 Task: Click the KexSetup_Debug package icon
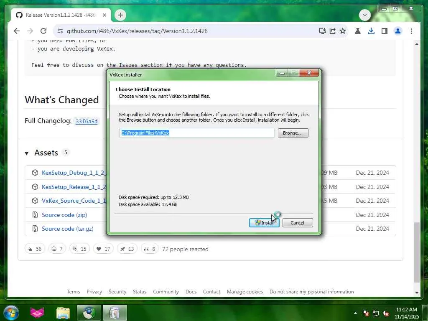[x=35, y=173]
